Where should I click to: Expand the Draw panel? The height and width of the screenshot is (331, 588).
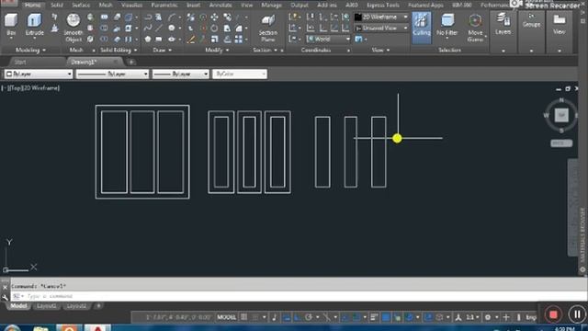[x=162, y=50]
